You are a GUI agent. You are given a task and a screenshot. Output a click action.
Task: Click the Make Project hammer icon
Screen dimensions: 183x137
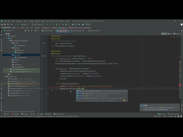pyautogui.click(x=18, y=25)
